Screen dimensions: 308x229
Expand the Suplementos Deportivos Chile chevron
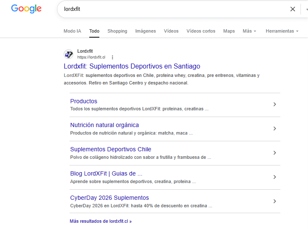pos(274,153)
